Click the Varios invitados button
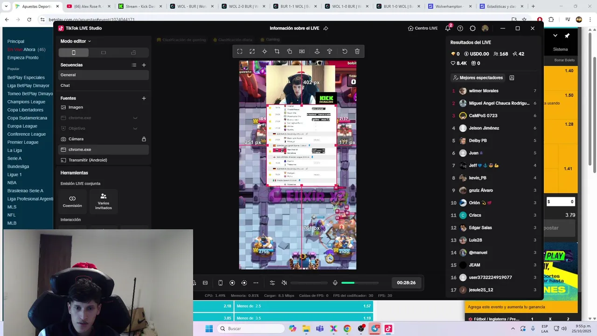 click(x=104, y=201)
